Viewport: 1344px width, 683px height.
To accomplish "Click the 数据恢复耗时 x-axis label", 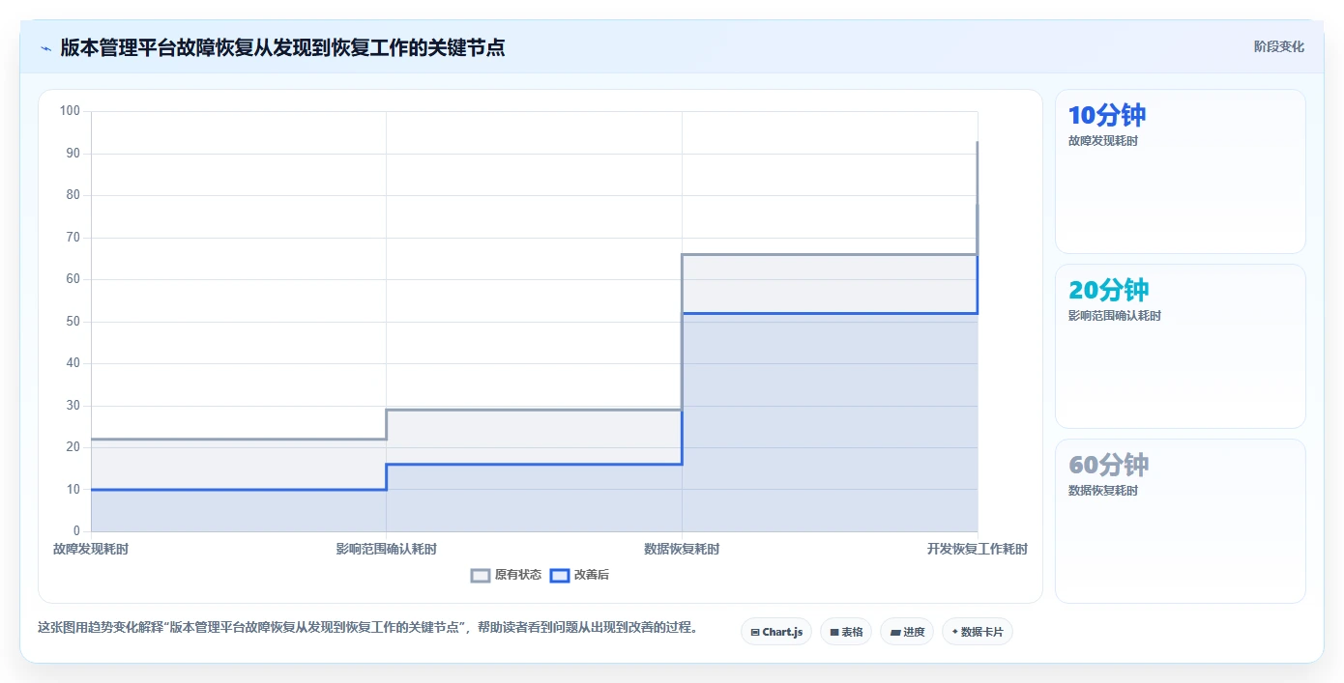I will click(682, 549).
